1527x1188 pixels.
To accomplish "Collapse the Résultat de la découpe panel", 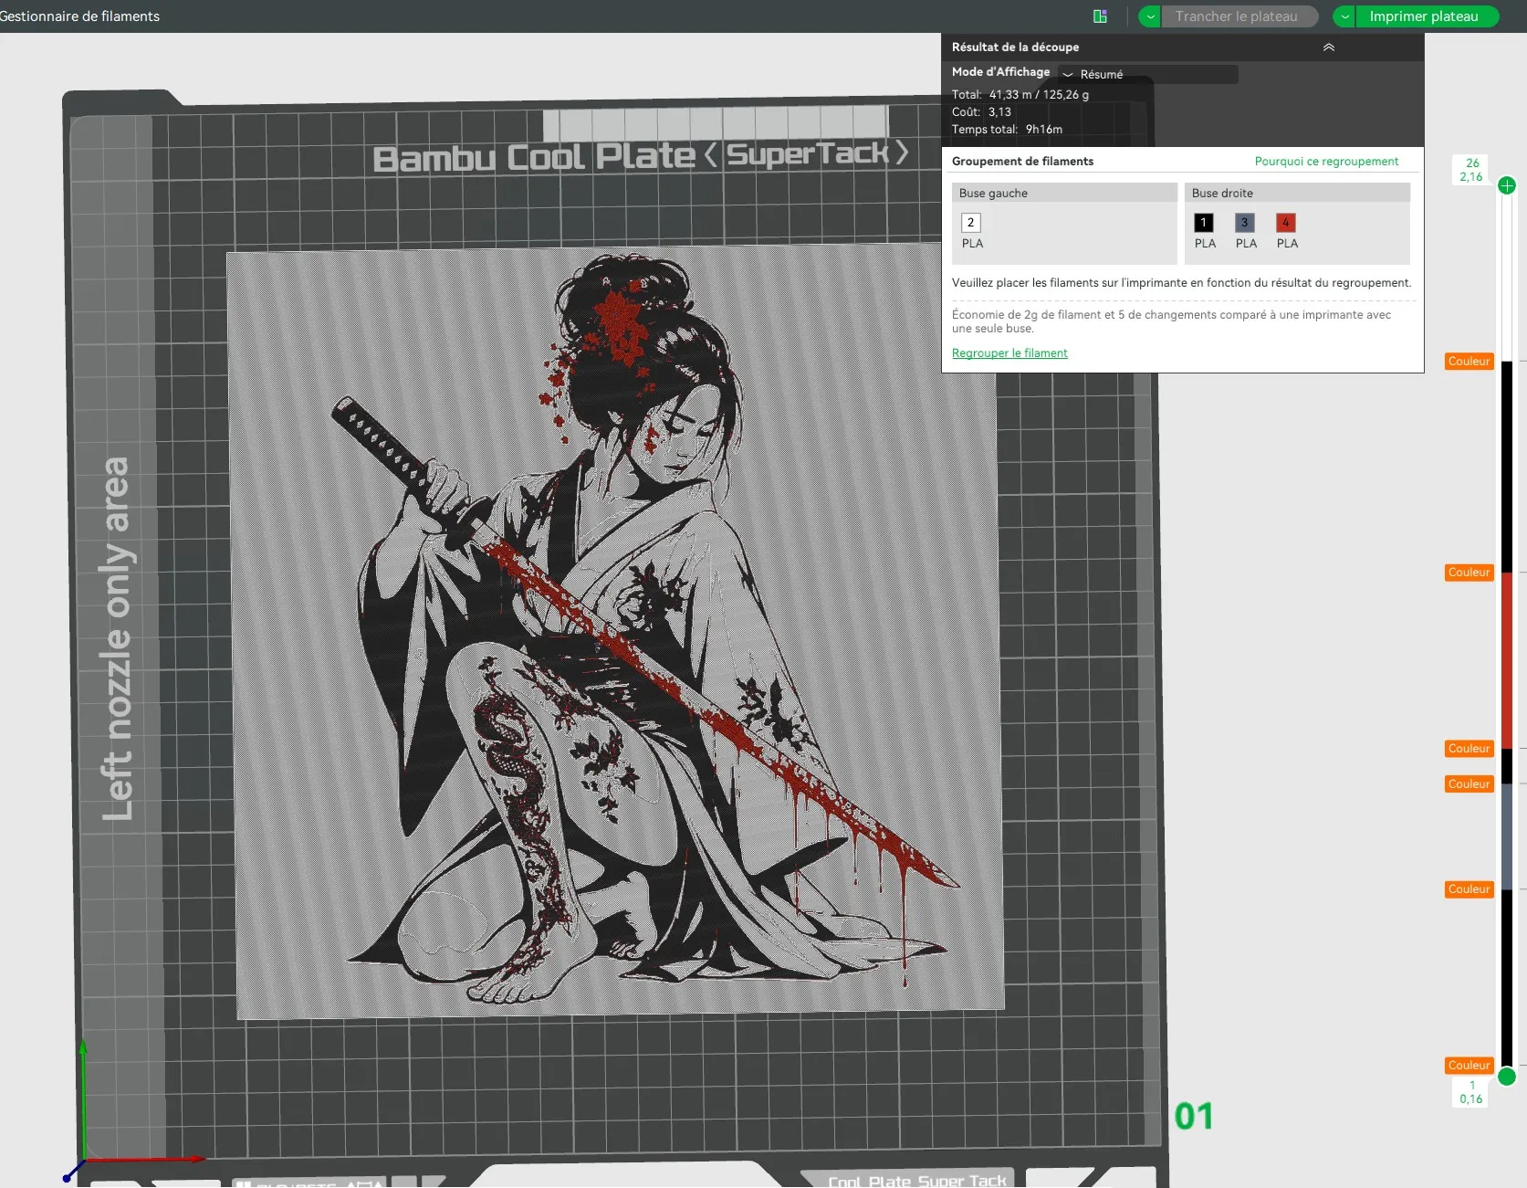I will (x=1329, y=47).
